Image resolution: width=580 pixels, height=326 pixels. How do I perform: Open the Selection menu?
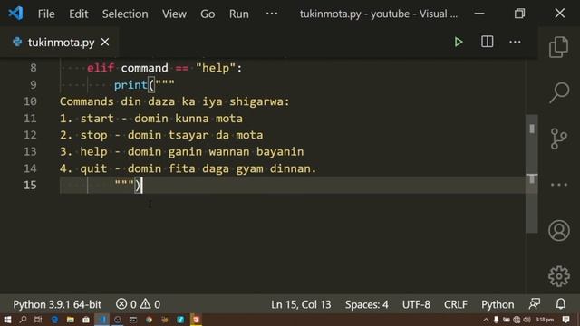coord(125,14)
